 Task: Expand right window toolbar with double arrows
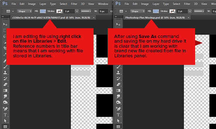tap(116, 16)
